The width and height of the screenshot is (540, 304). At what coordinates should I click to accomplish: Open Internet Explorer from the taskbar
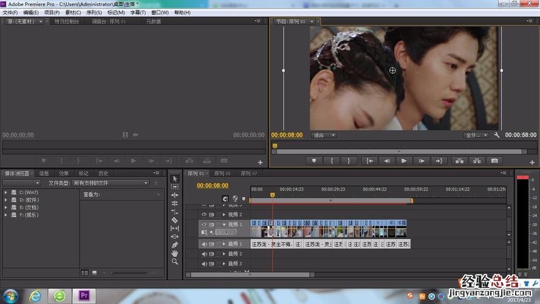click(35, 296)
